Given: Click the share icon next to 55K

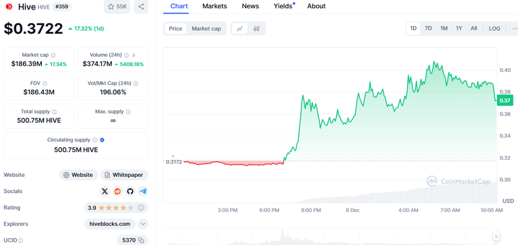Looking at the screenshot, I should pos(141,6).
